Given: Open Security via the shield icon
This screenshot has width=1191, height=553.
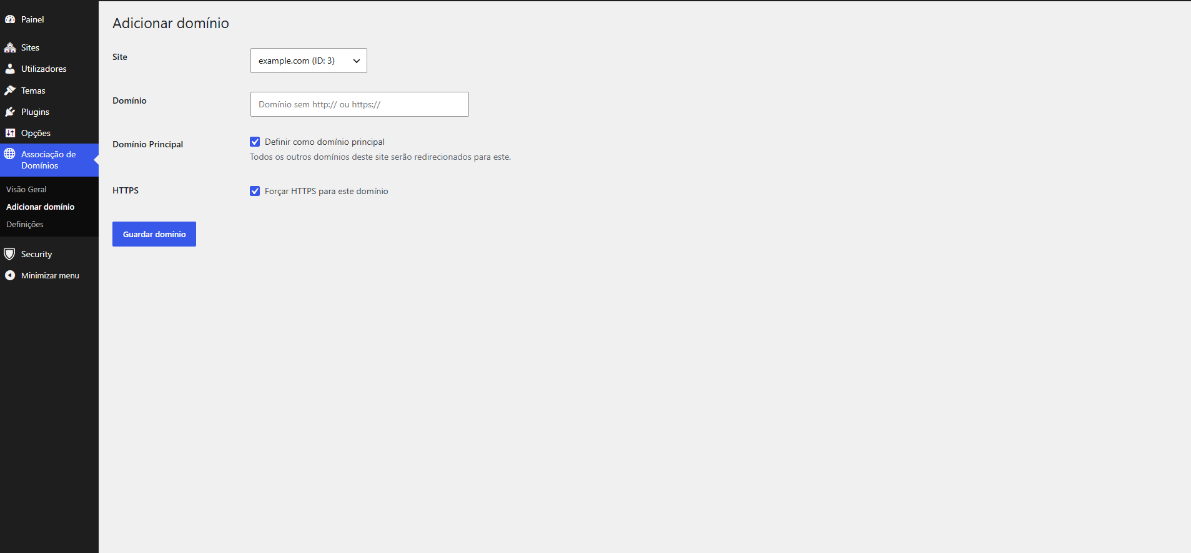Looking at the screenshot, I should pos(9,254).
